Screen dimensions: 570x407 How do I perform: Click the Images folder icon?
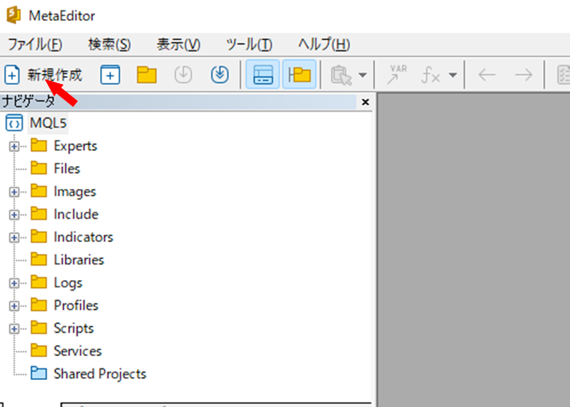(39, 191)
